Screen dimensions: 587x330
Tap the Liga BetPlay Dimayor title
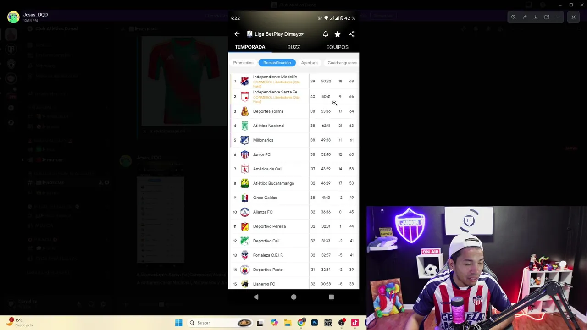pyautogui.click(x=279, y=34)
